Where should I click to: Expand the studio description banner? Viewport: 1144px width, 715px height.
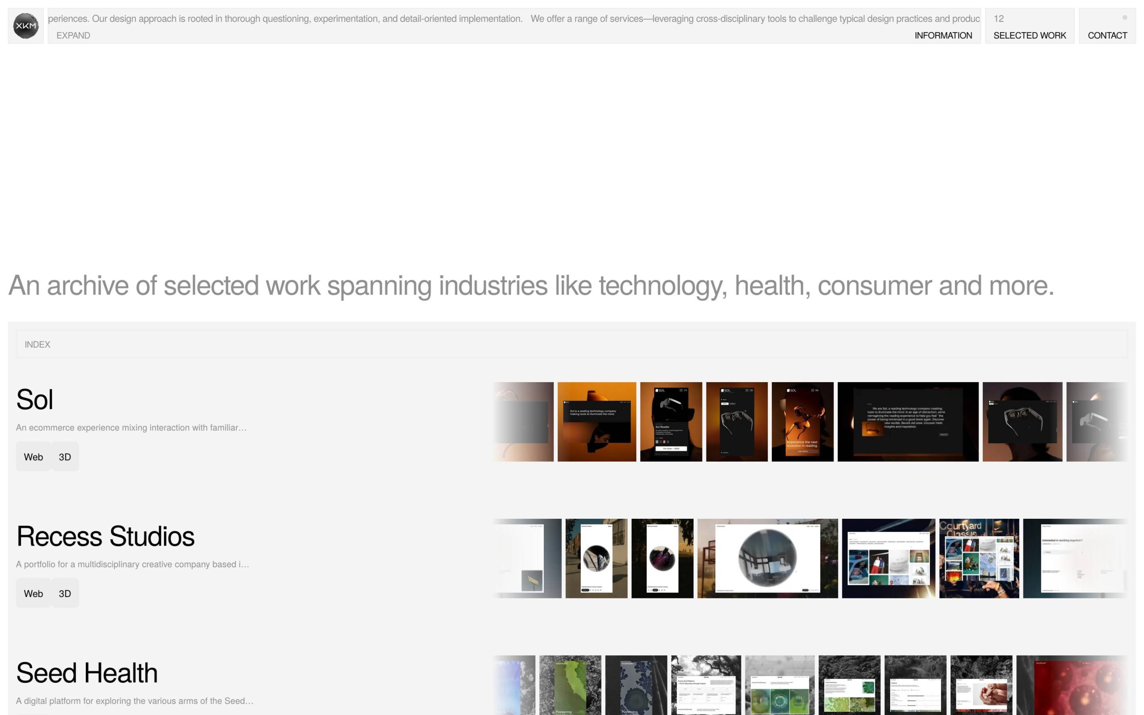click(73, 35)
